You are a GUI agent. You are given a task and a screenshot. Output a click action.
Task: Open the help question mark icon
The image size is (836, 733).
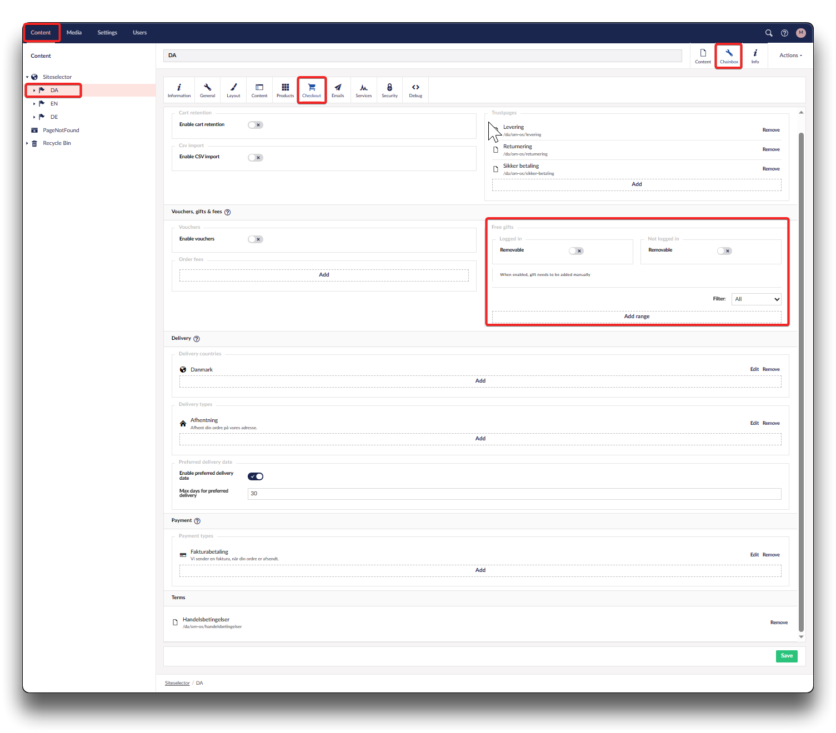[784, 33]
